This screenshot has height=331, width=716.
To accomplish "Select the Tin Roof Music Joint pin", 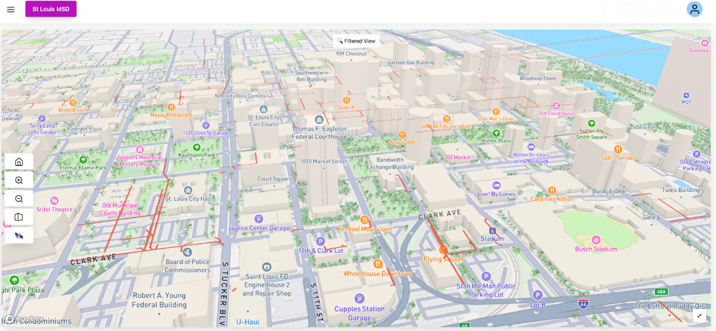I will pos(365,220).
